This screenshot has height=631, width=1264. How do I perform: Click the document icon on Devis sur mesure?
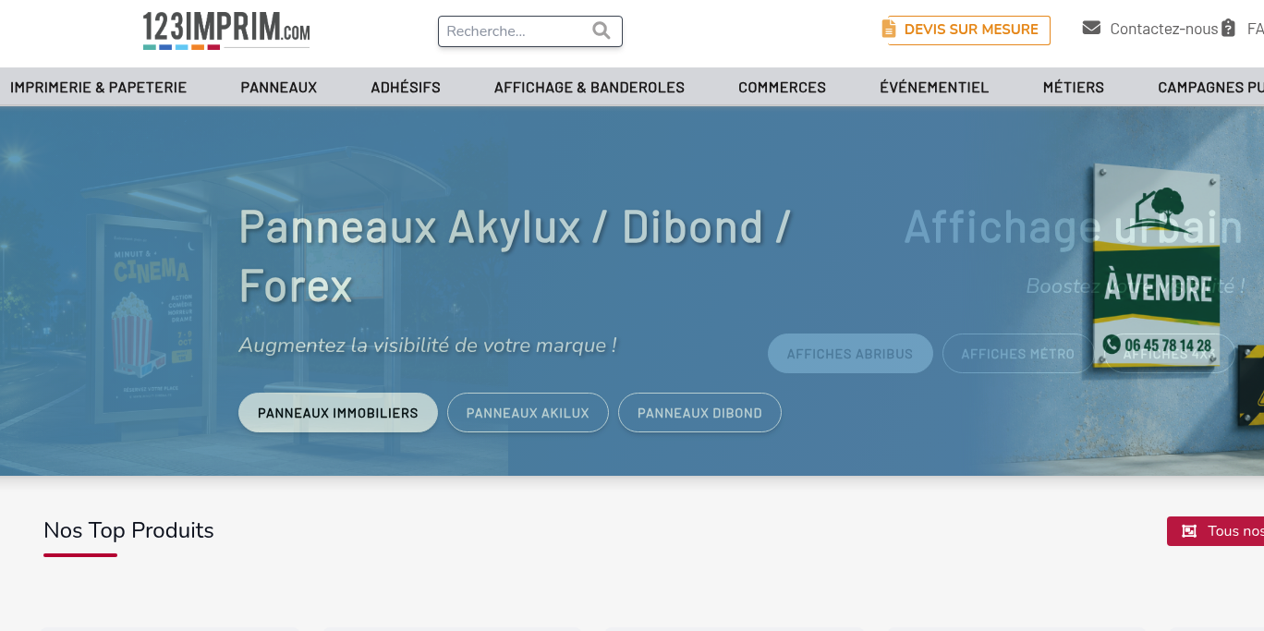889,29
